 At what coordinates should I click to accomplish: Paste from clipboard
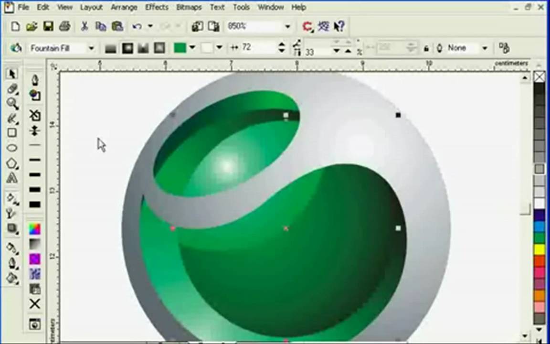117,26
